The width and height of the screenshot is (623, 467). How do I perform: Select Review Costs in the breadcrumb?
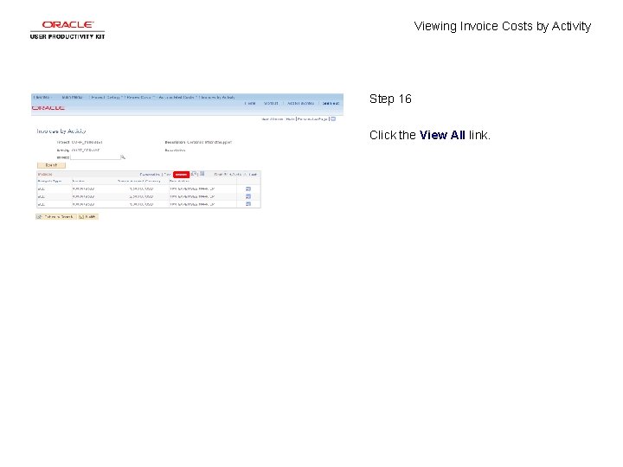(x=138, y=97)
